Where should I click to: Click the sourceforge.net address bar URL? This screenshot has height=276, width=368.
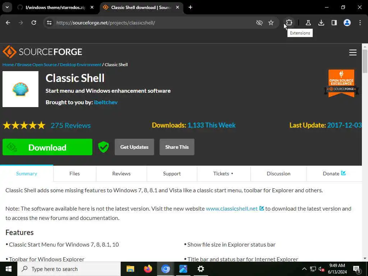point(106,23)
